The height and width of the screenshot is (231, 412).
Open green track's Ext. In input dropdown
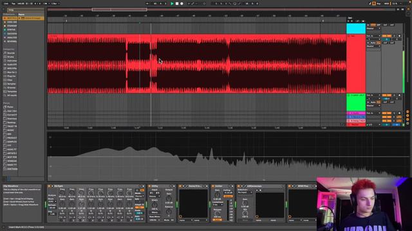click(373, 95)
